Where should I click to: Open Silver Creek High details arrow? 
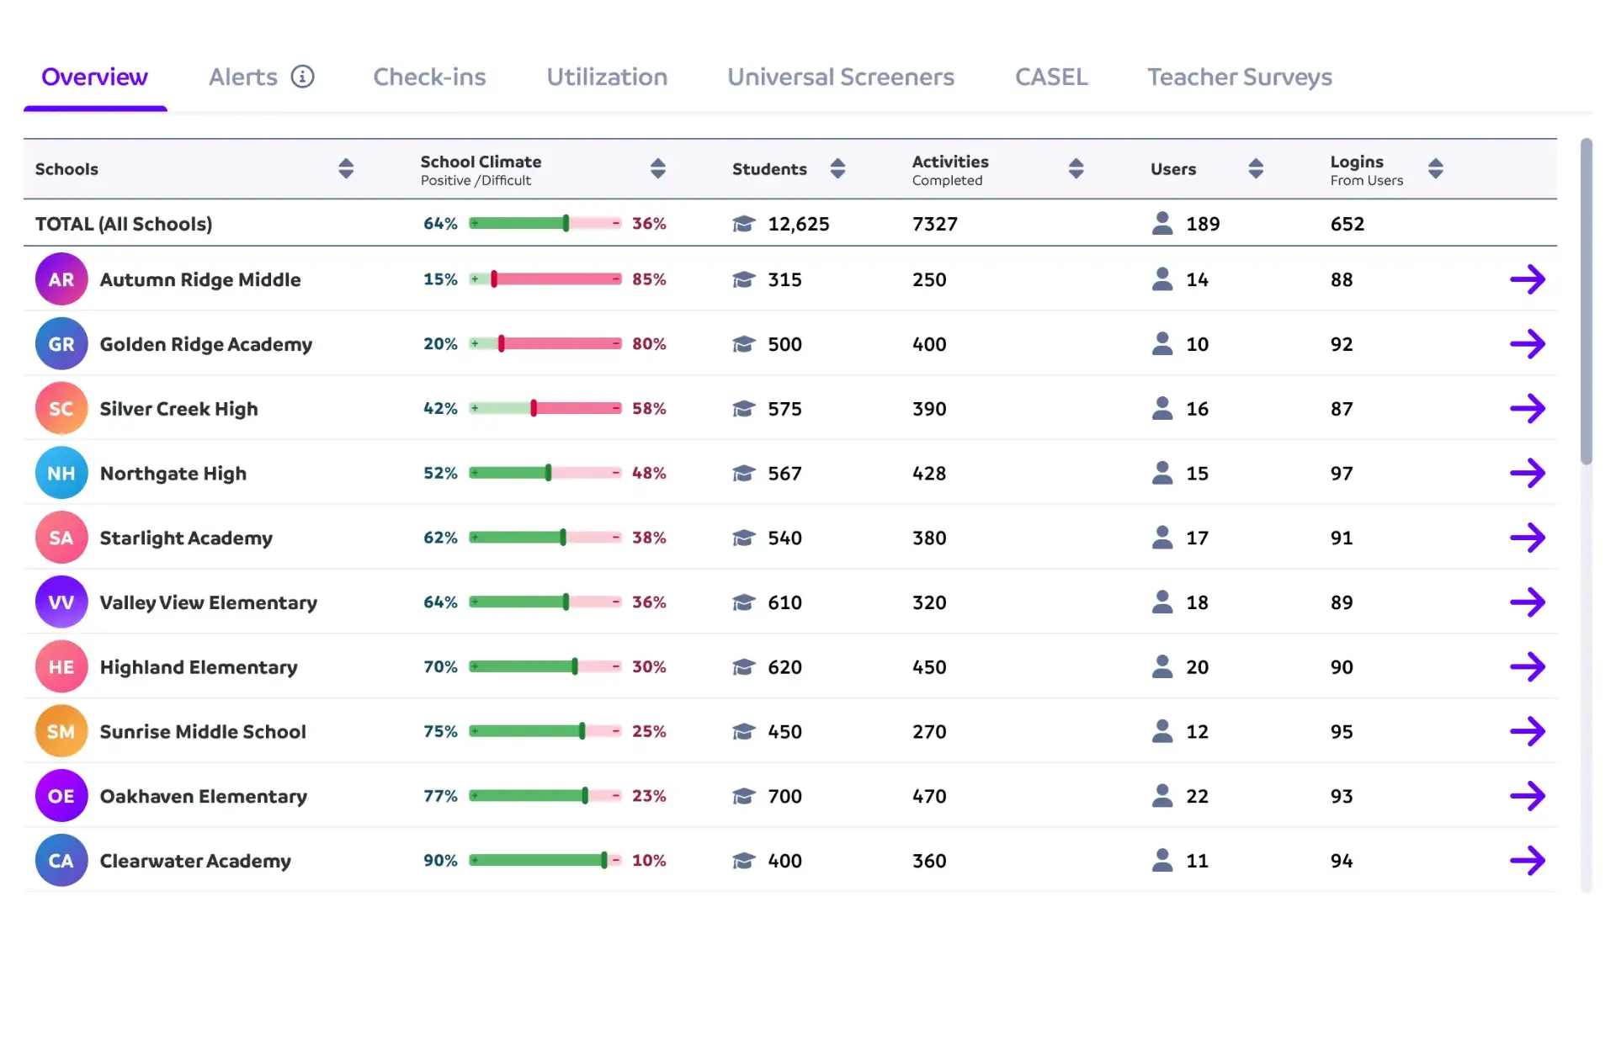click(1527, 409)
